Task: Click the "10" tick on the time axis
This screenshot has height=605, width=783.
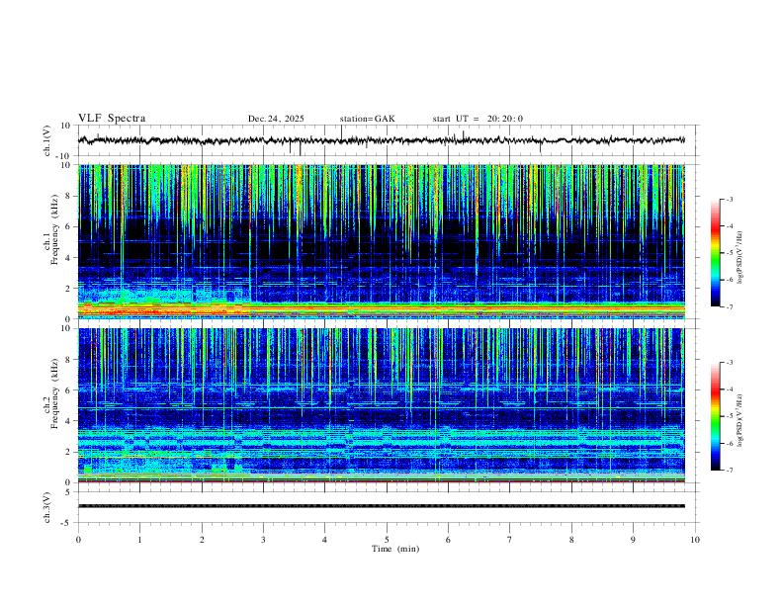Action: point(695,540)
